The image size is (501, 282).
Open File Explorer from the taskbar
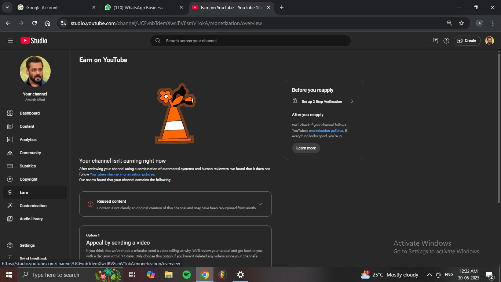(168, 275)
